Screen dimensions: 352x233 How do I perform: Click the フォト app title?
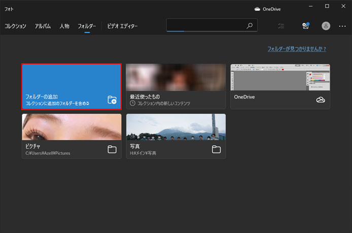coord(9,9)
